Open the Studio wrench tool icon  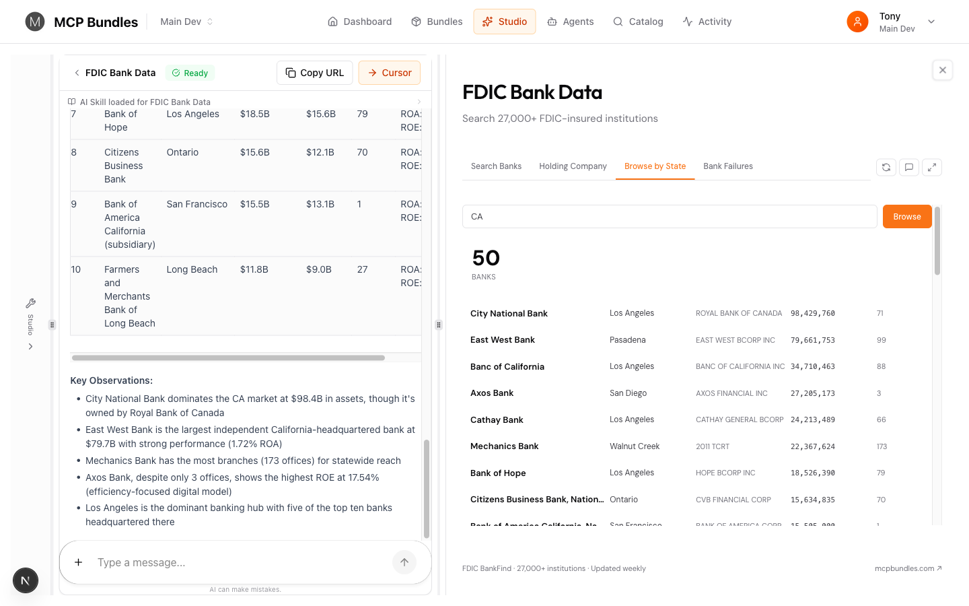click(x=30, y=303)
